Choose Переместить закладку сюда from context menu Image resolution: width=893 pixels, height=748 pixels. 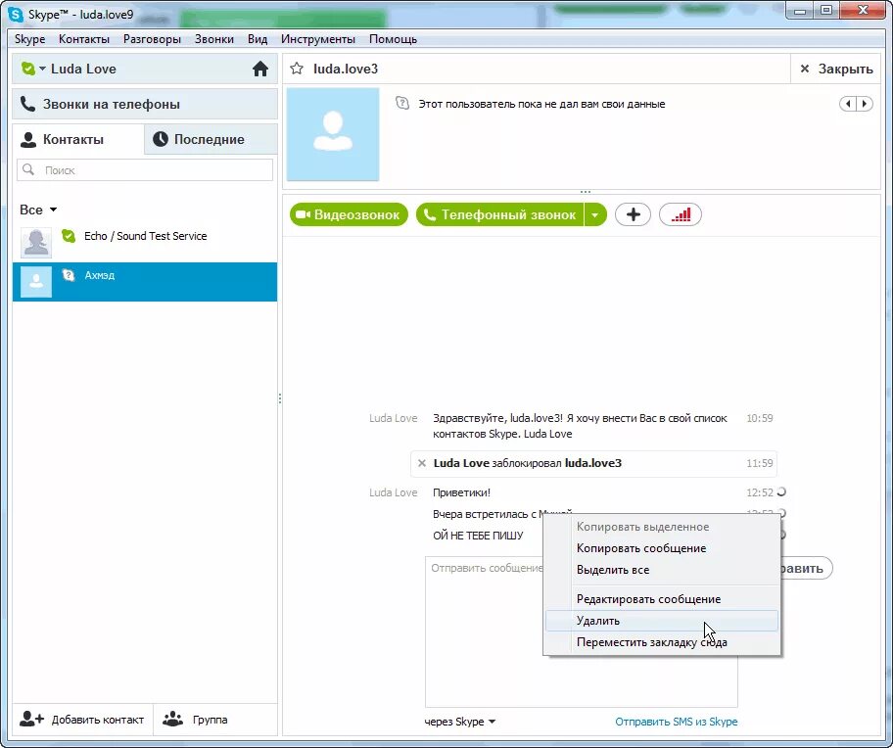pos(662,642)
